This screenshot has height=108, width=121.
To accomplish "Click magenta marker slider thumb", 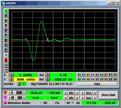I will click(16, 98).
